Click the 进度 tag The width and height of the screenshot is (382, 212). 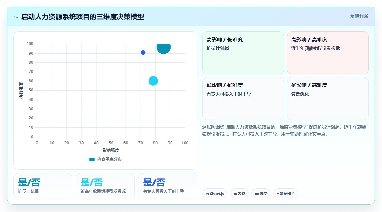click(x=261, y=194)
